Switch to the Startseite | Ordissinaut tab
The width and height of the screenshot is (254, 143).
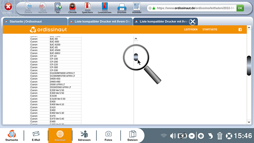pos(35,22)
